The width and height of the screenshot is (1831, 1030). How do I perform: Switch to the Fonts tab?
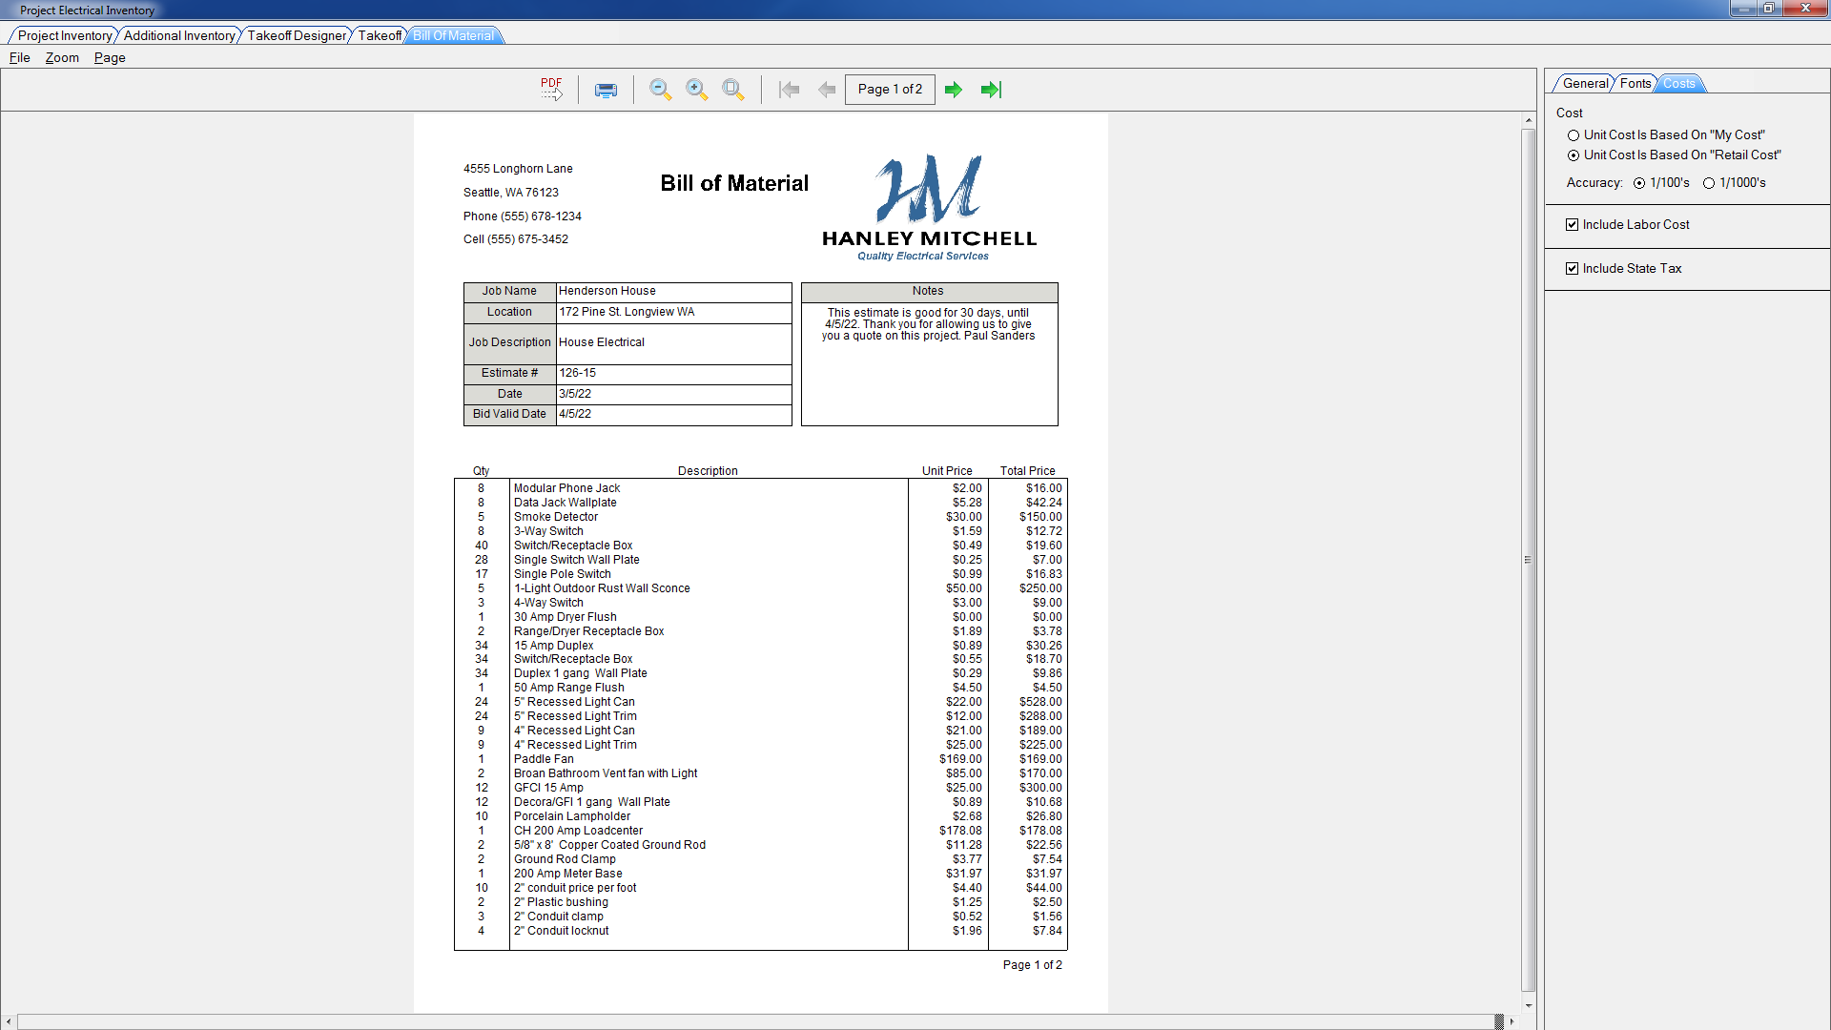click(x=1635, y=84)
